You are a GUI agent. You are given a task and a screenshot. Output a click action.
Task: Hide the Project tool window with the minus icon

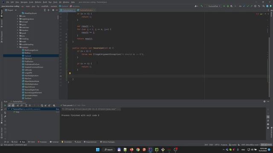tap(57, 10)
